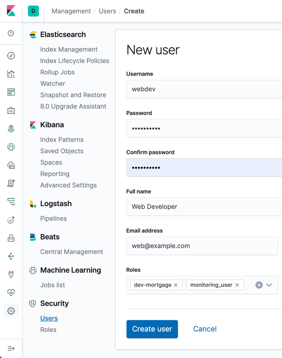Open Stack Monitoring heartbeat icon
Viewport: 282px width, 358px height.
click(x=11, y=293)
